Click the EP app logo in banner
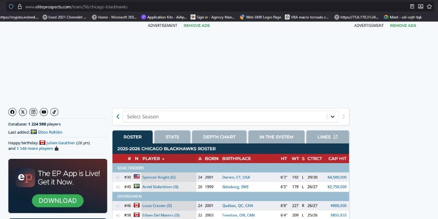Screen dimensions: 438x219 point(25,178)
